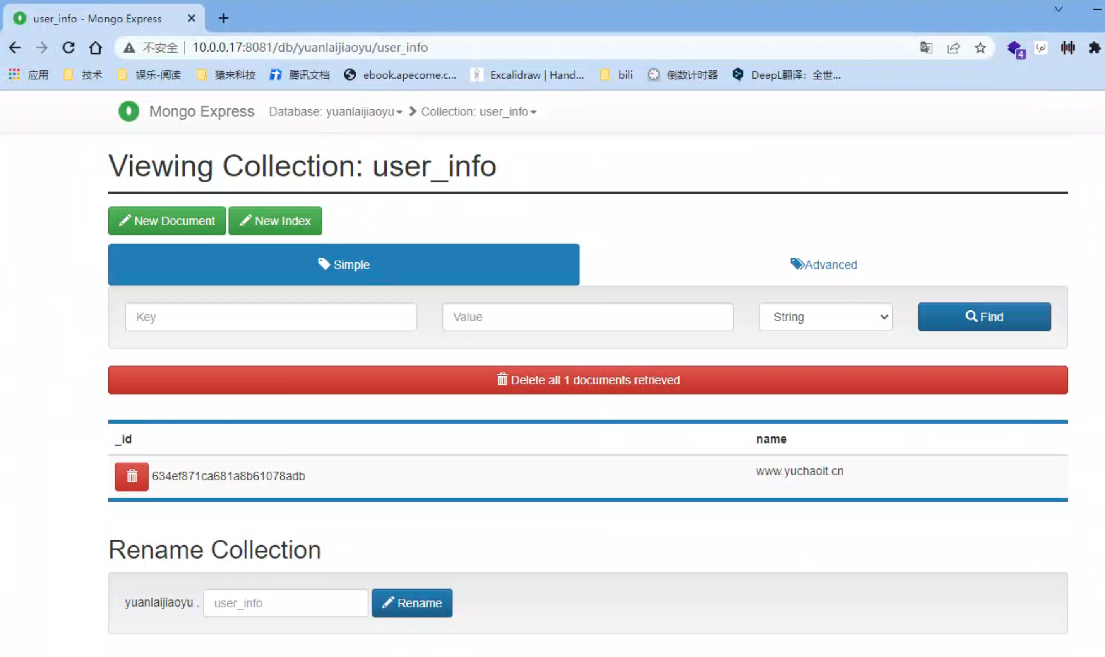Open the extensions puzzle piece icon
This screenshot has height=657, width=1105.
coord(1094,47)
